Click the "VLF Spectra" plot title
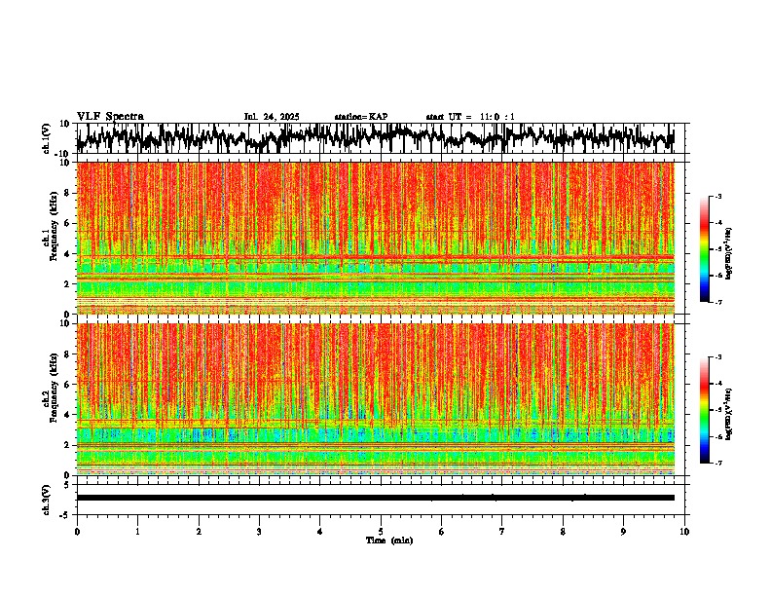771x596 pixels. tap(110, 117)
